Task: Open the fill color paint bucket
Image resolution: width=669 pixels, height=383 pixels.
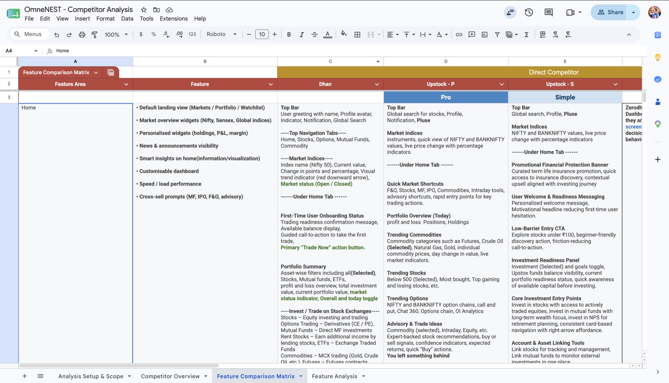Action: pyautogui.click(x=344, y=34)
